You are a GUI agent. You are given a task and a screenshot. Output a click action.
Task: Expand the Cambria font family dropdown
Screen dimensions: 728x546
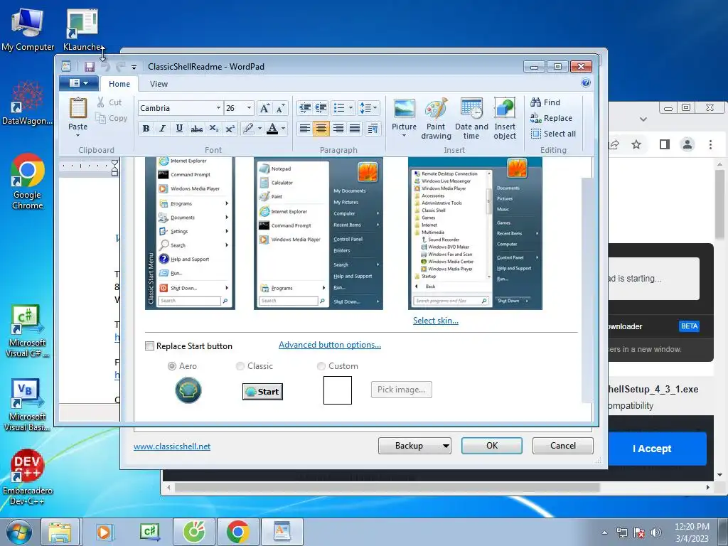point(218,108)
